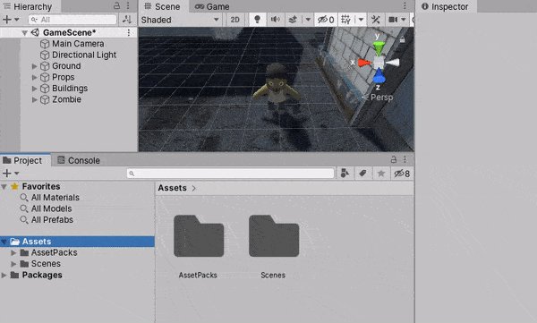
Task: Expand the Packages folder
Action: click(x=4, y=276)
